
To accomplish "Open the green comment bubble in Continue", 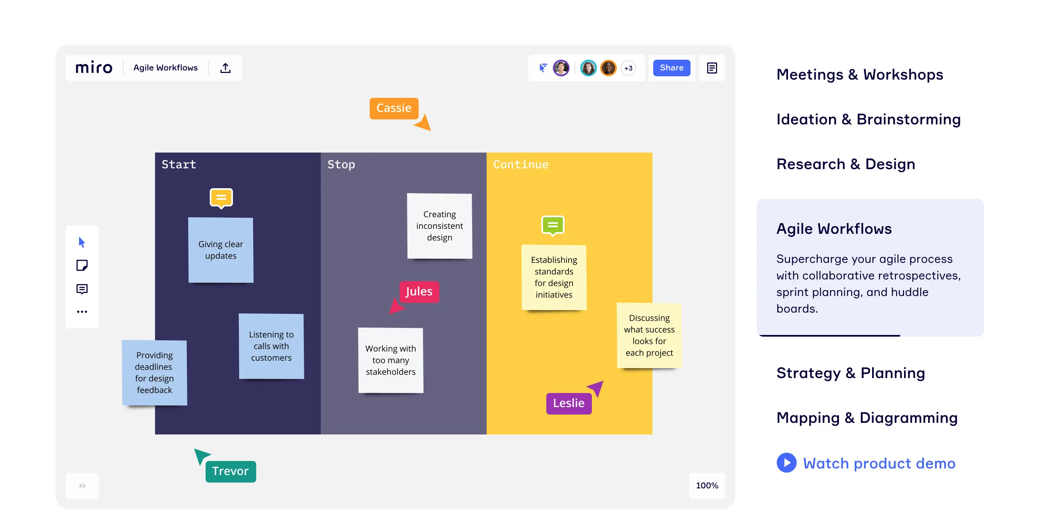I will tap(553, 225).
